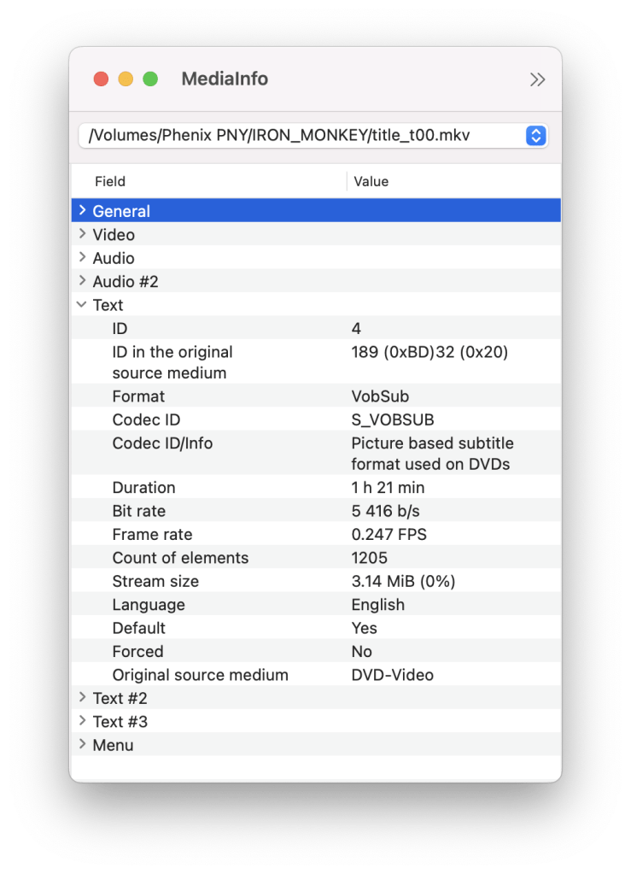Click the Field column header
This screenshot has width=631, height=874.
click(x=110, y=181)
